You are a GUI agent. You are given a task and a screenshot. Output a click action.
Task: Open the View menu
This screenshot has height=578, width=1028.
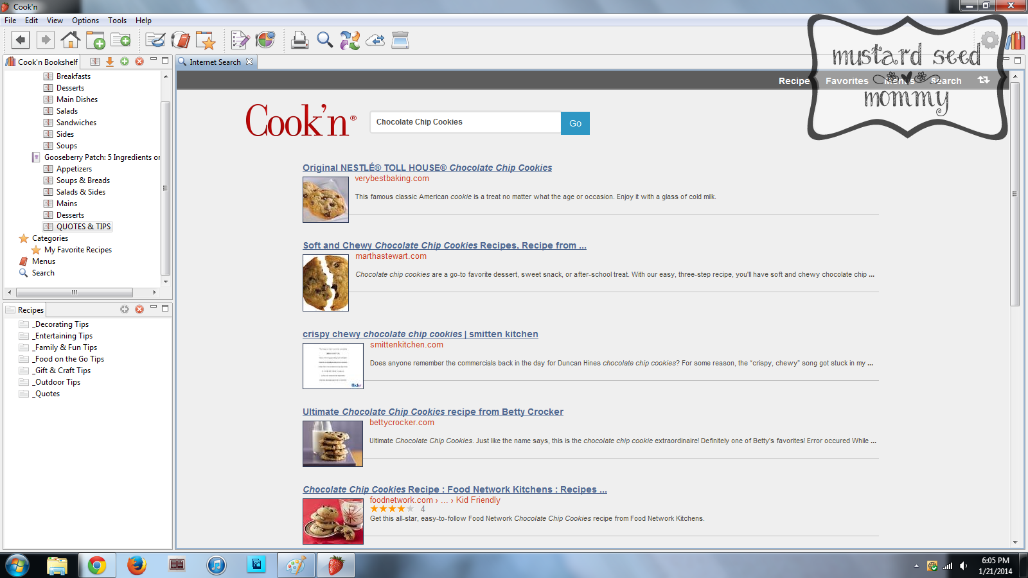point(55,21)
